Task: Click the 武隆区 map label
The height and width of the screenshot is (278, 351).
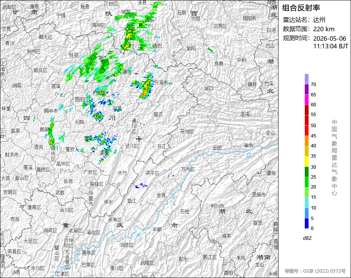Action: [x=147, y=263]
